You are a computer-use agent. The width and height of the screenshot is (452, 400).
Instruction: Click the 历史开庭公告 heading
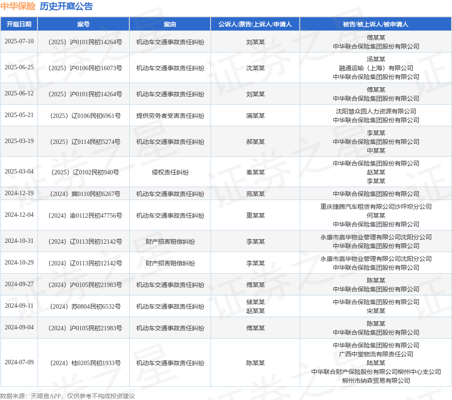tap(66, 6)
